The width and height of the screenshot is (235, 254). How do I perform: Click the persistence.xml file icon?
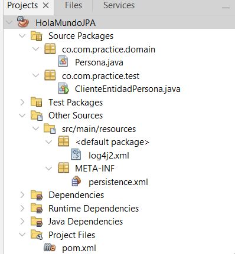pyautogui.click(x=76, y=182)
